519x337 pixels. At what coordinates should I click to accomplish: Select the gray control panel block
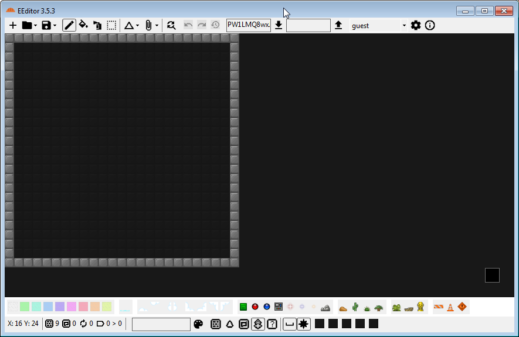coord(279,307)
